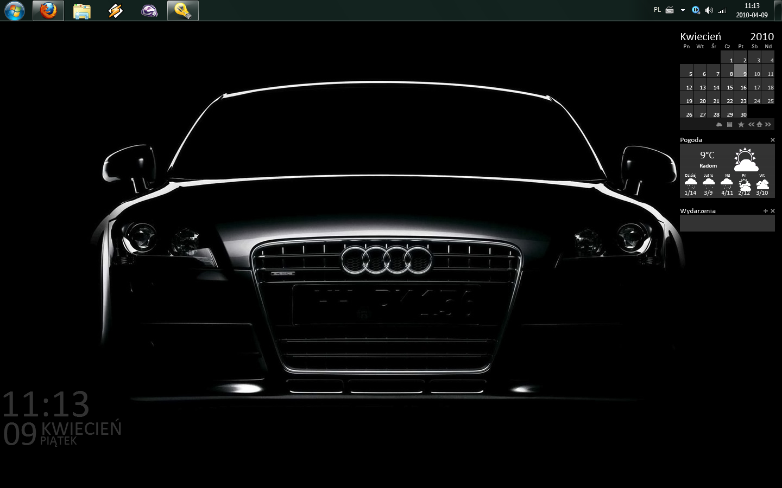Switch the PL input language indicator
Screen dimensions: 782x488
(657, 10)
